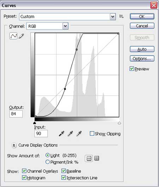
Task: Click the Auto button
Action: click(142, 49)
